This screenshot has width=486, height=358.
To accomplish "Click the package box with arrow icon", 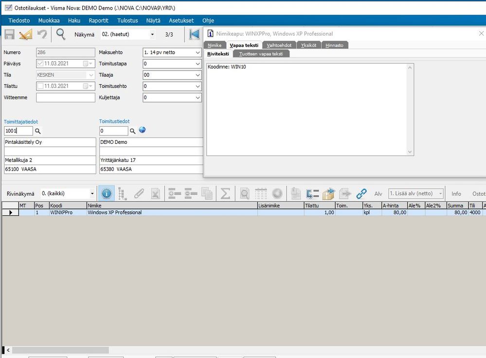I will 329,194.
